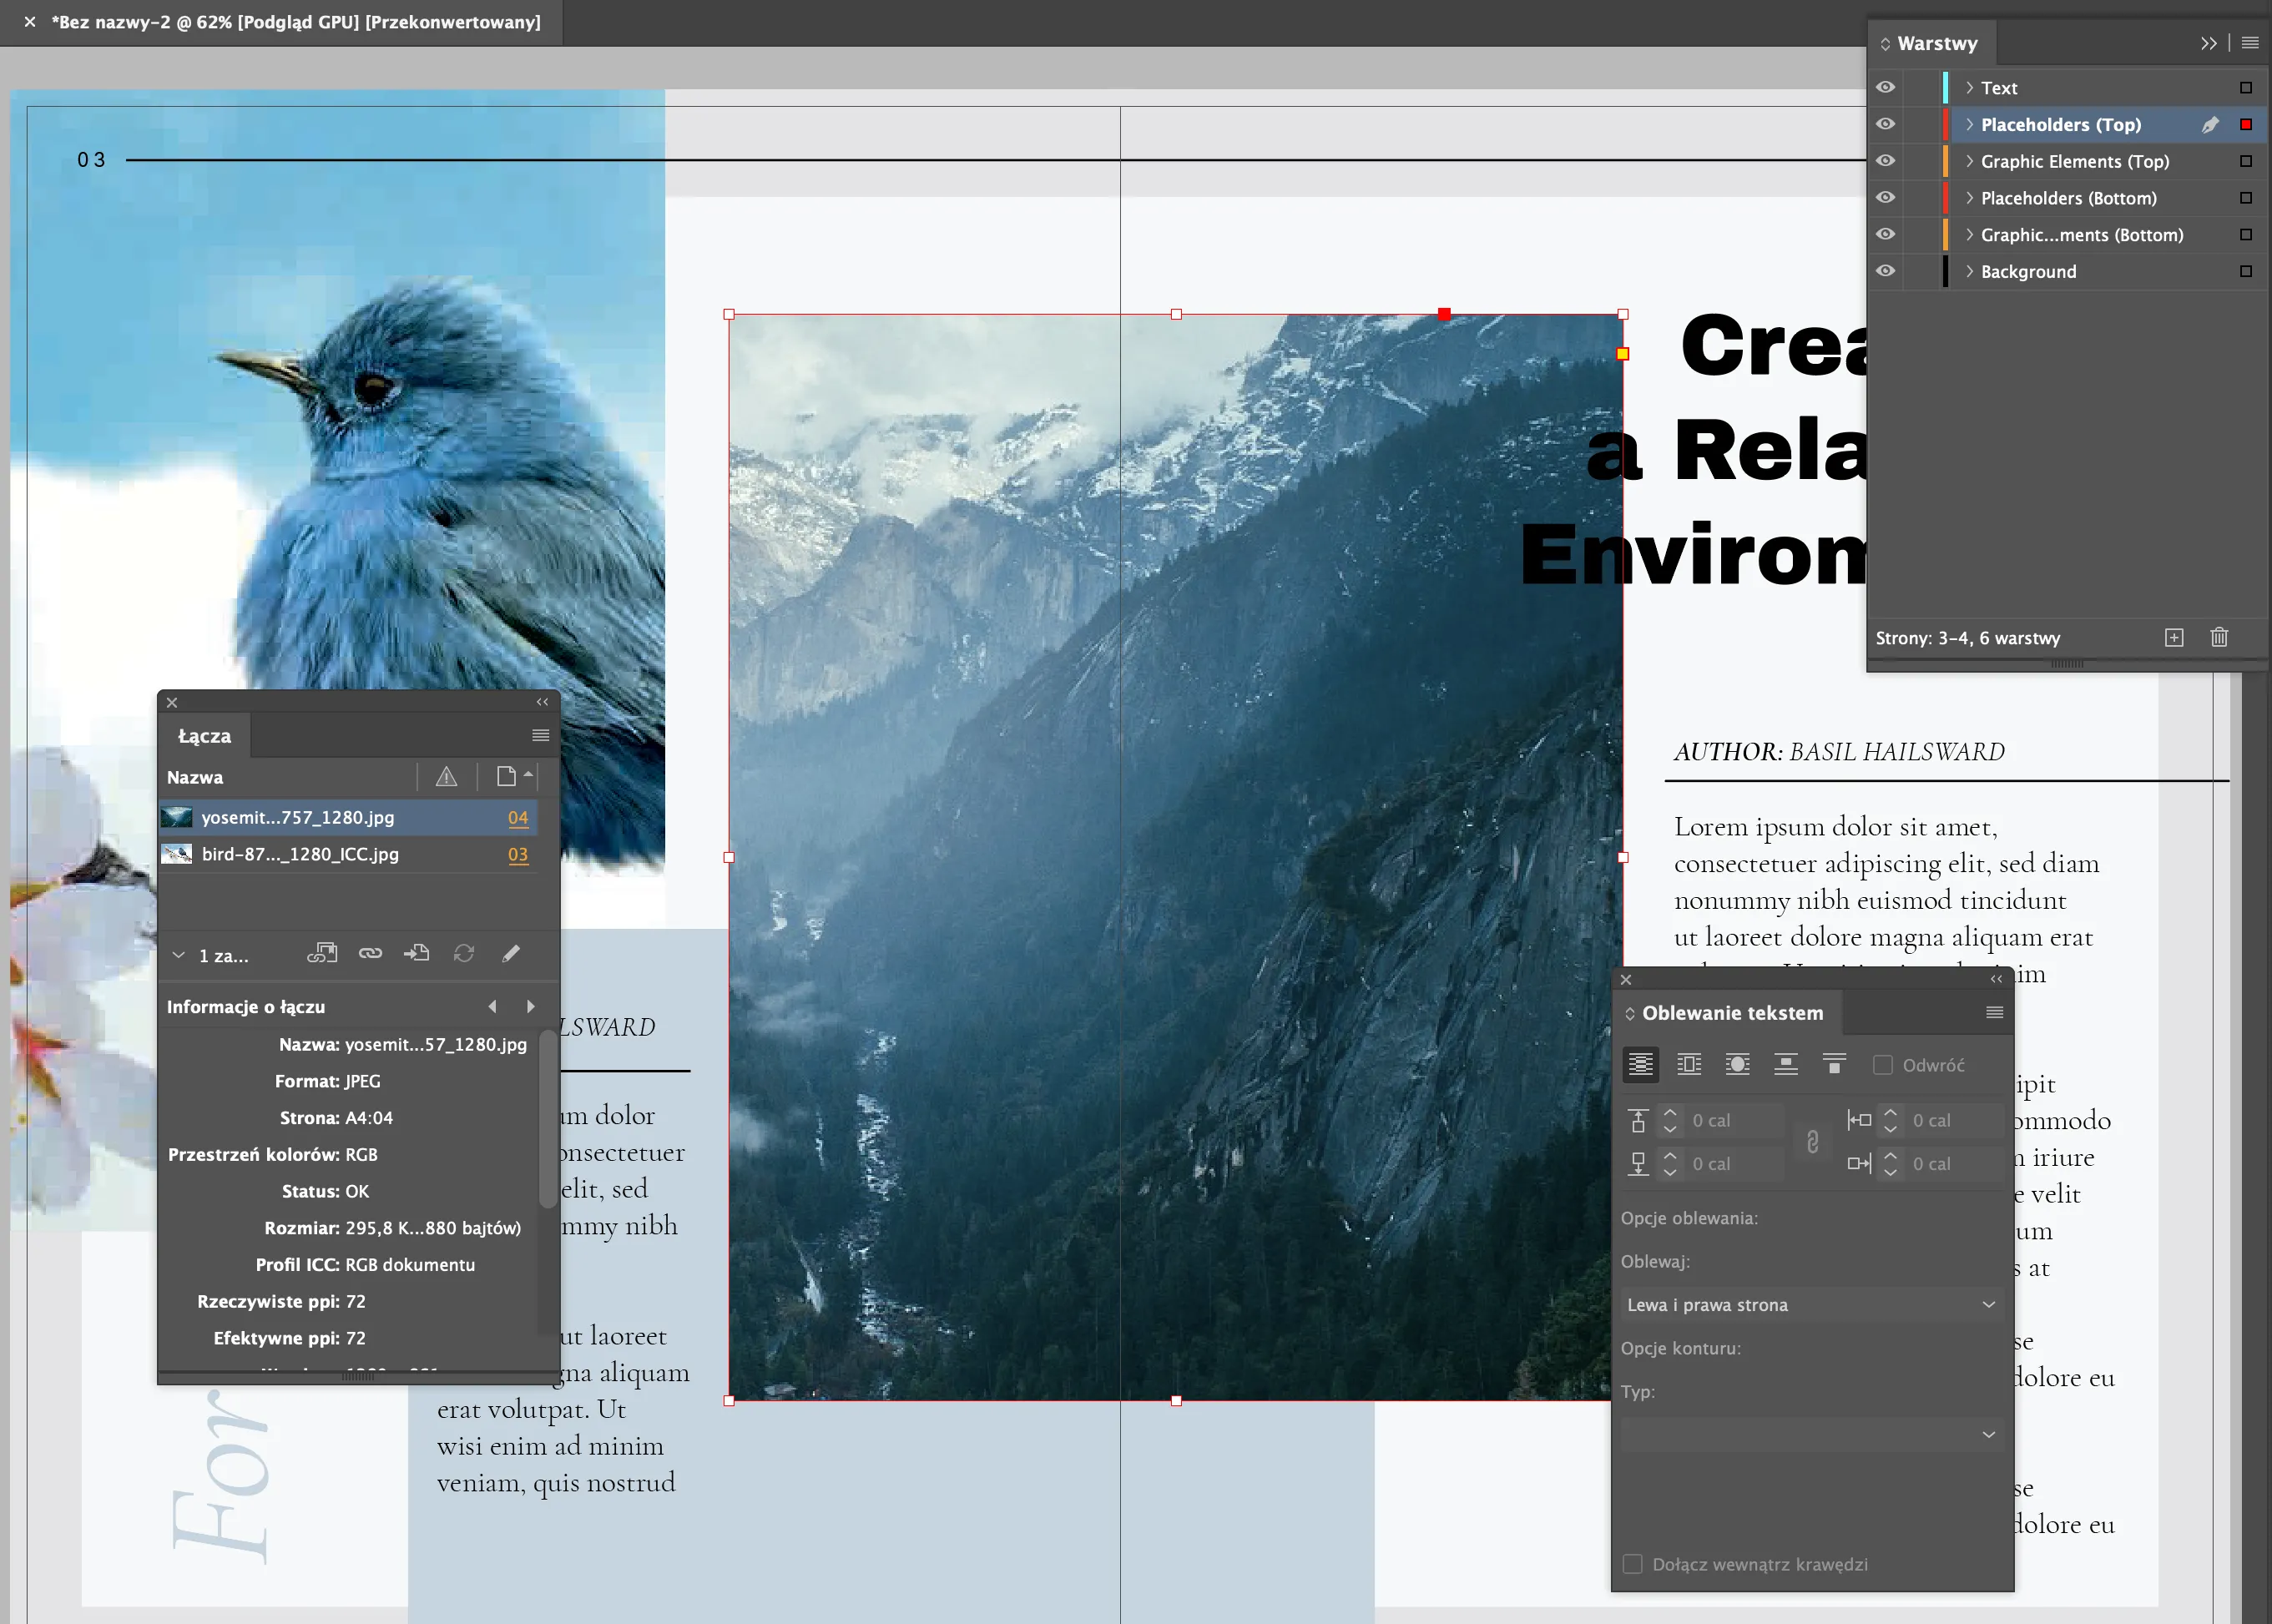Viewport: 2272px width, 1624px height.
Task: Select bird-87..._1280_ICC.jpg link row
Action: click(300, 854)
